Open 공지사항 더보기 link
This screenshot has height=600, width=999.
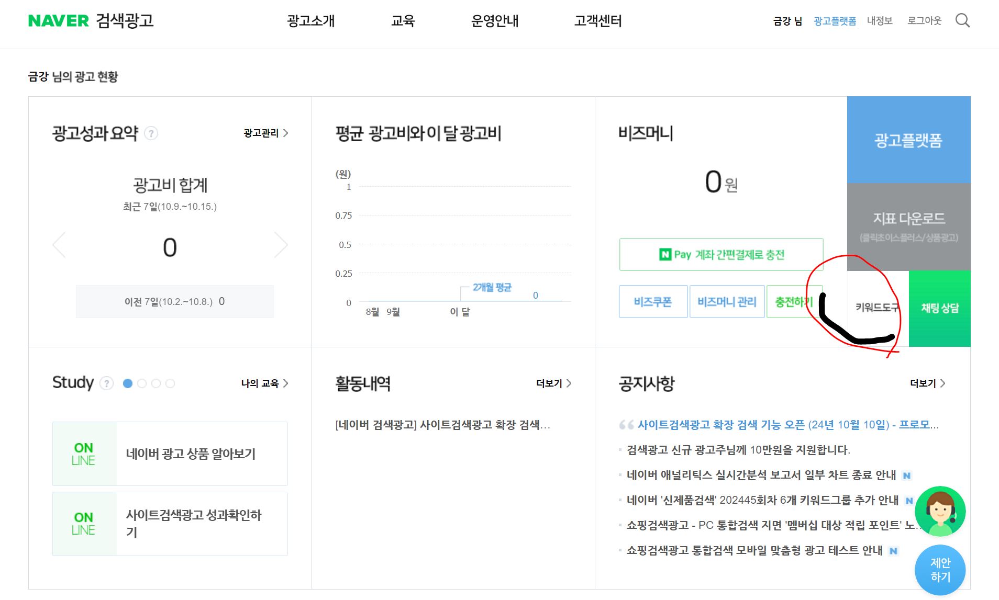click(x=928, y=383)
